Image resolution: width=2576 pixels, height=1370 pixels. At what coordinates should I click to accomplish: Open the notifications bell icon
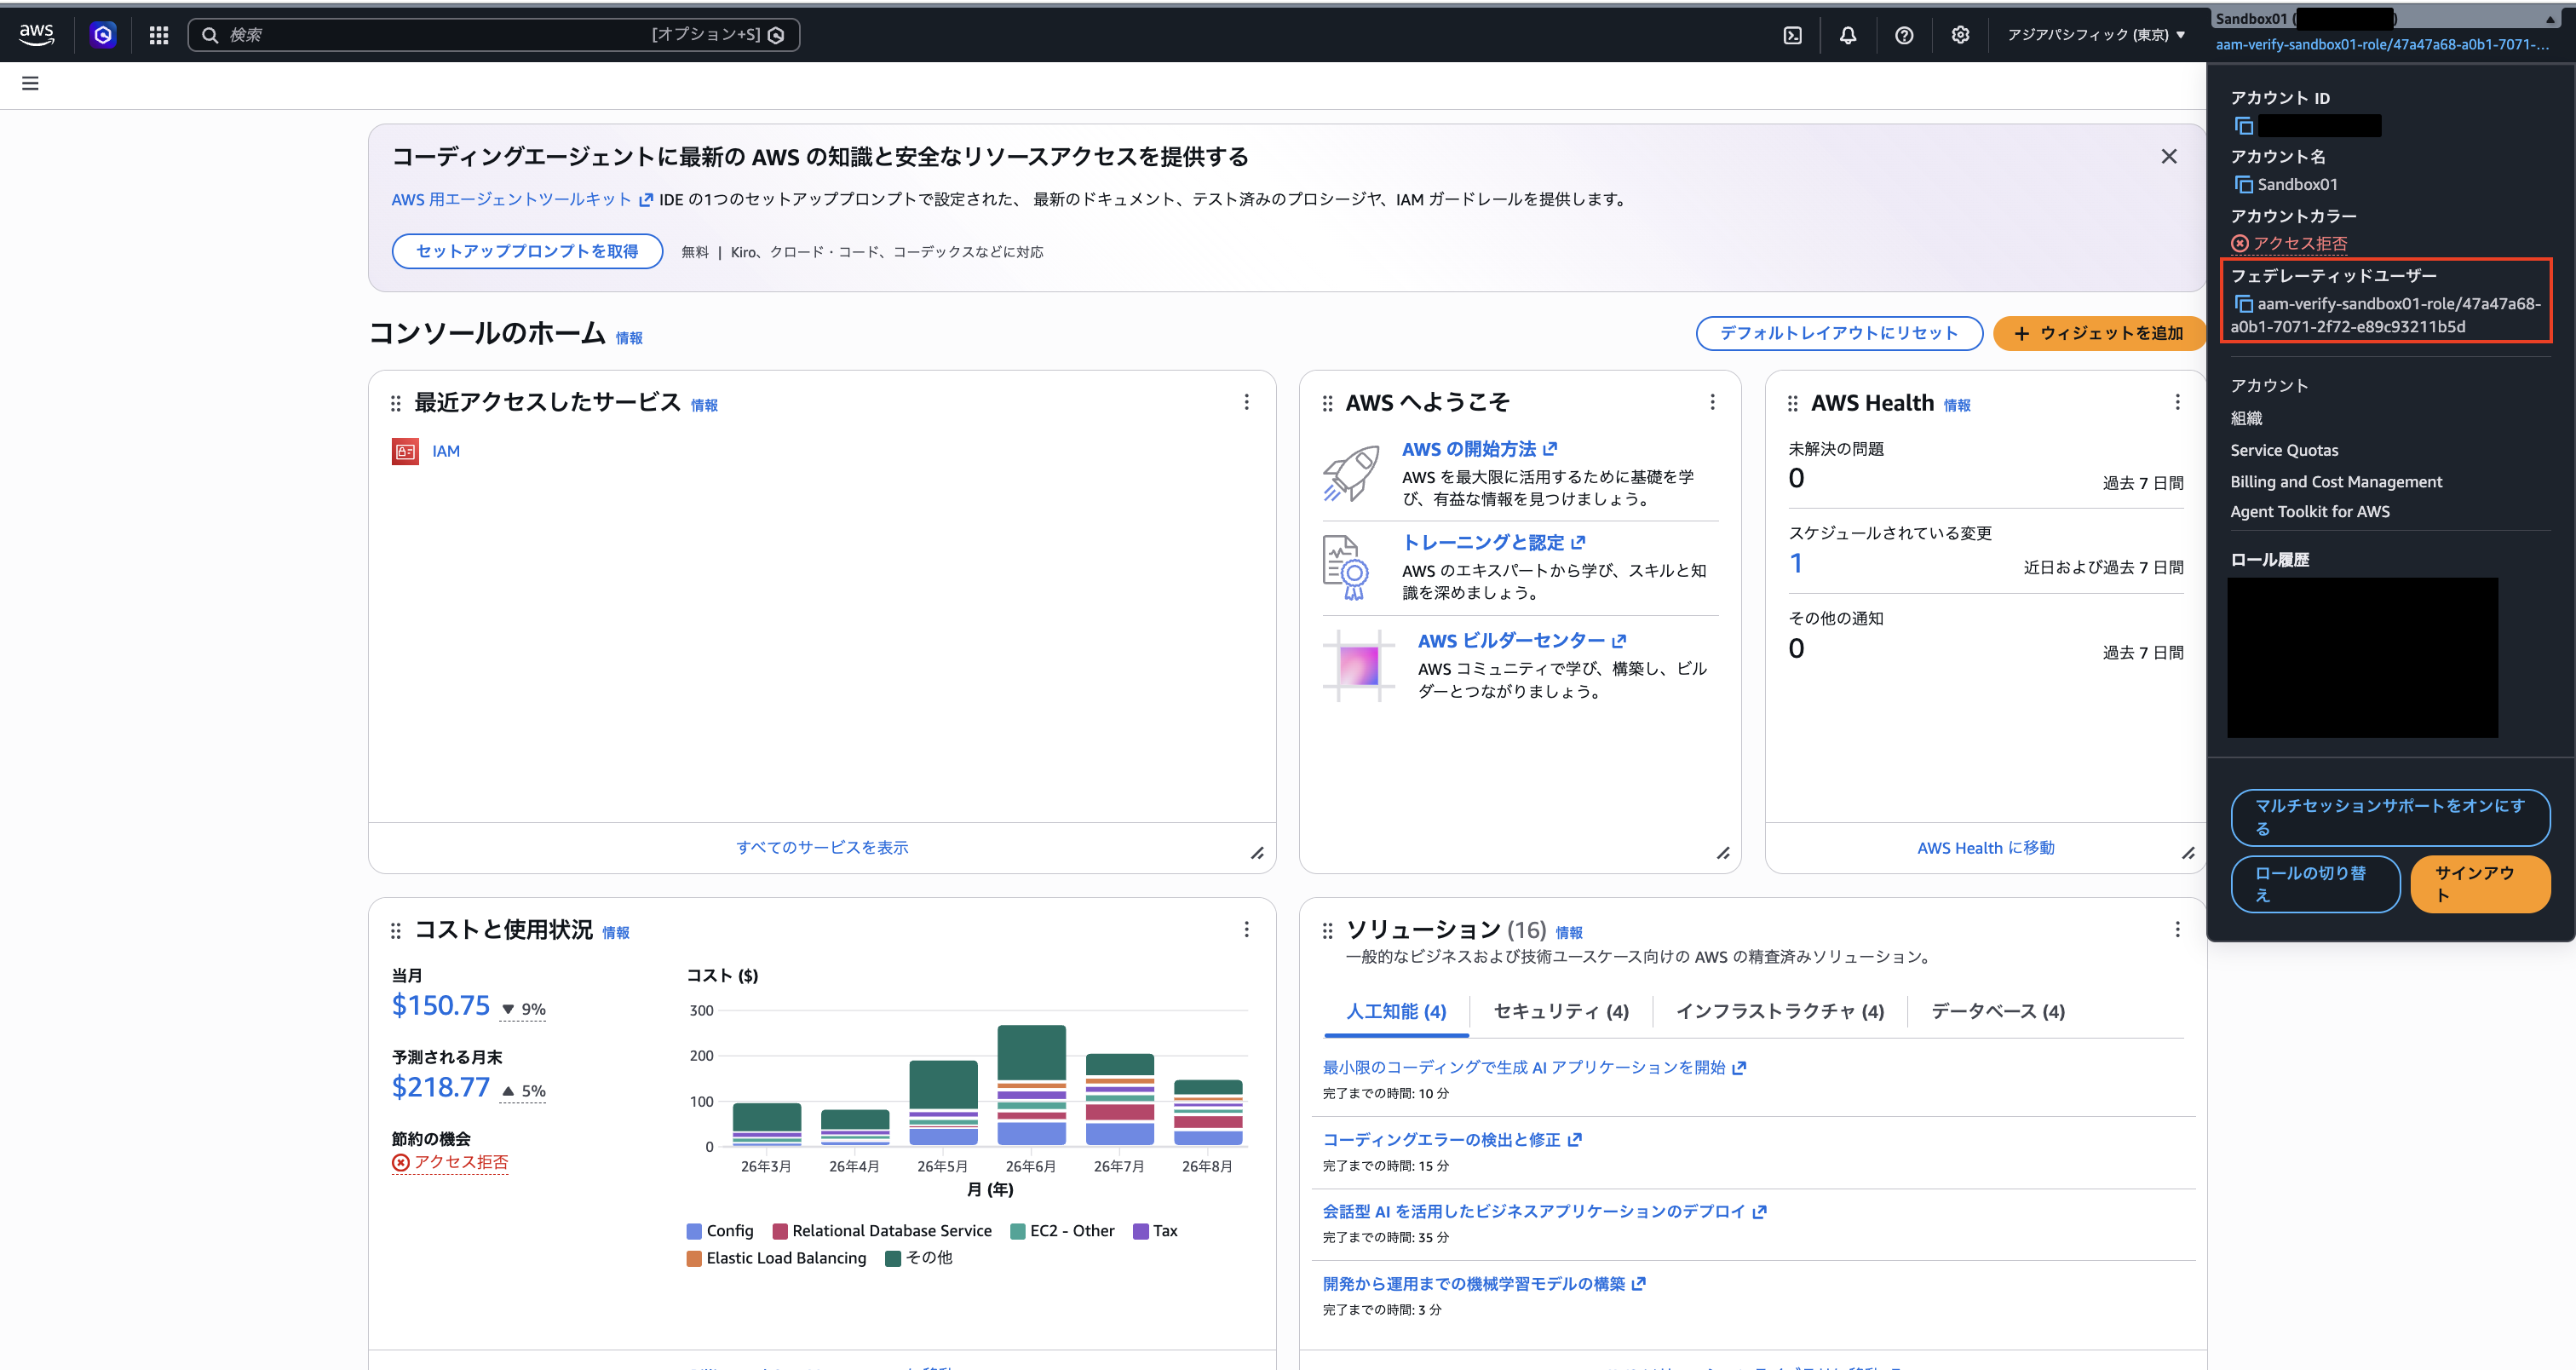1848,35
